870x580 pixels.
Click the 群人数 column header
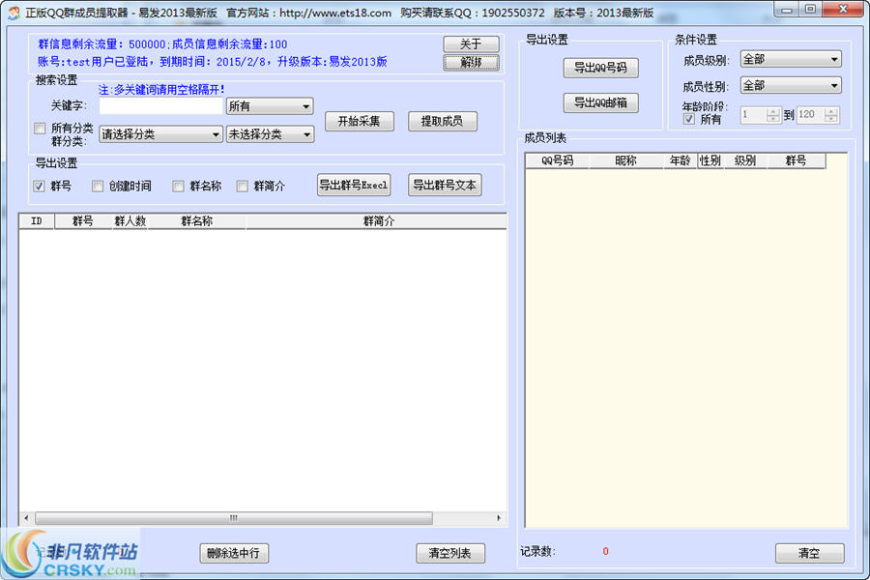pyautogui.click(x=130, y=221)
